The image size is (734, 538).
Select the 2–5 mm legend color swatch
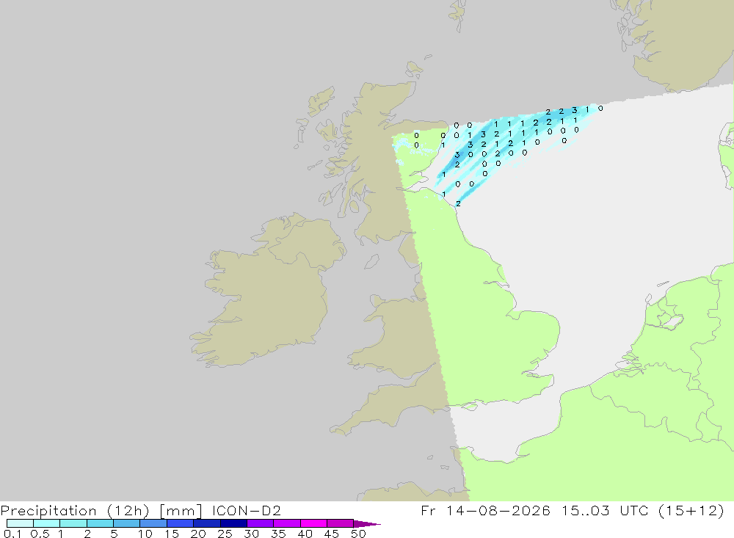pos(100,523)
